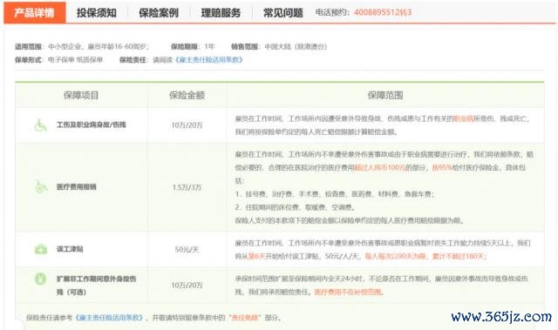The width and height of the screenshot is (558, 330).
Task: Click the line listing 挂号费、治疗费、手术费
Action: pyautogui.click(x=335, y=194)
